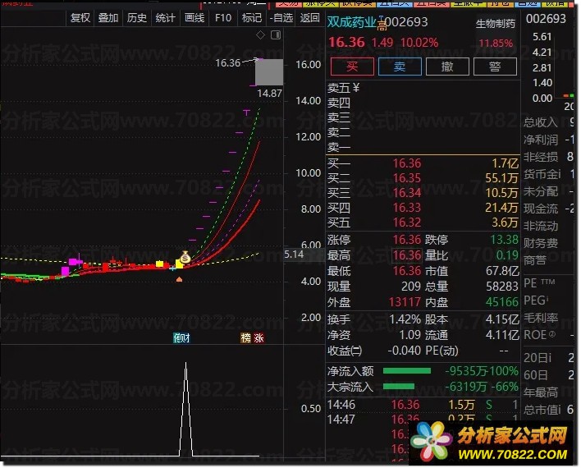Click the 内盘 value 45166
The image size is (581, 468).
[x=502, y=302]
